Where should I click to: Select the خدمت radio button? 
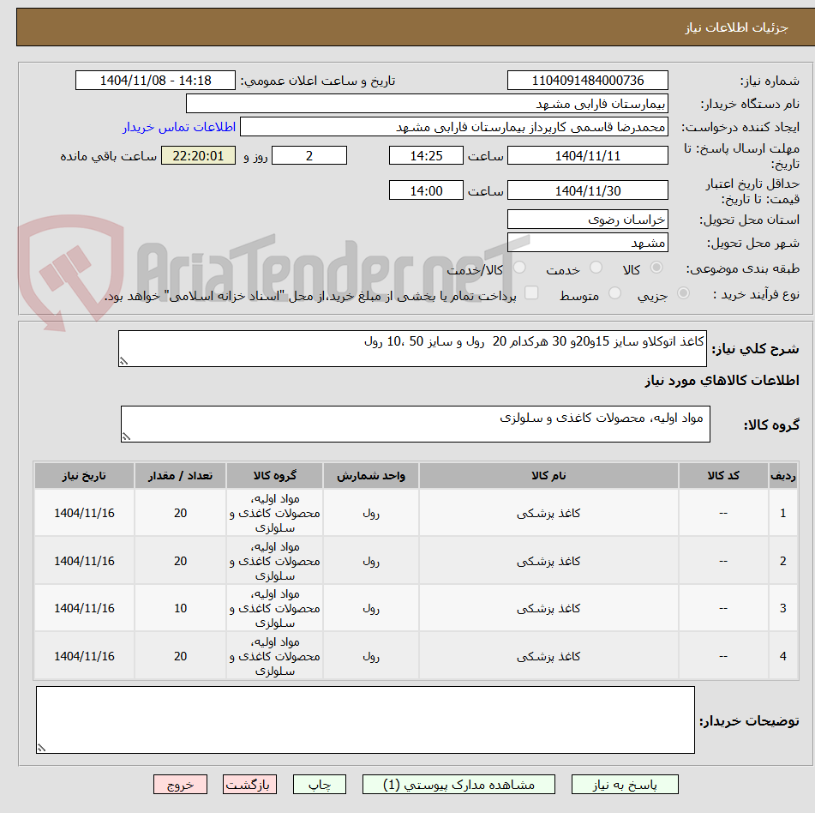pyautogui.click(x=596, y=268)
